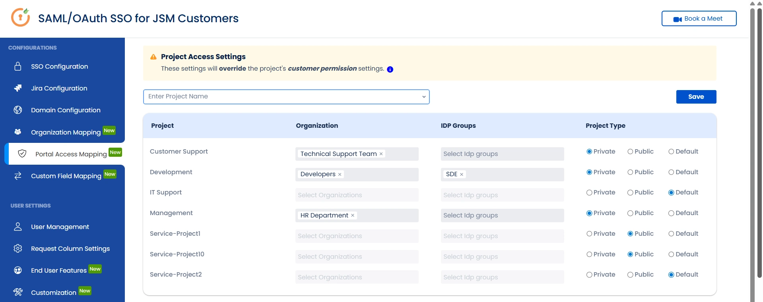
Task: Click the warning triangle icon in banner
Action: pos(153,57)
